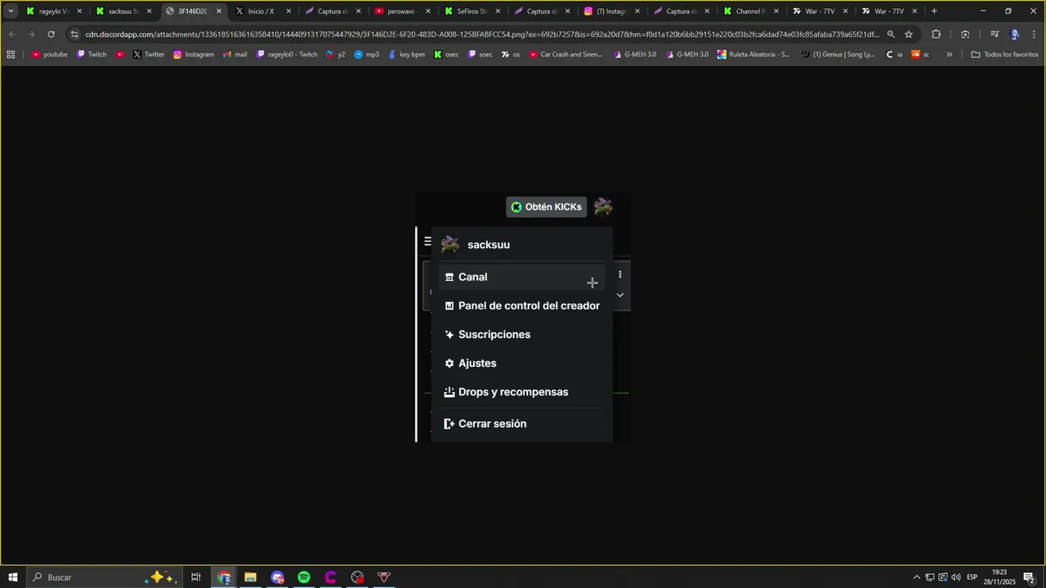Switch to the Channel tab
This screenshot has width=1046, height=588.
tap(750, 11)
